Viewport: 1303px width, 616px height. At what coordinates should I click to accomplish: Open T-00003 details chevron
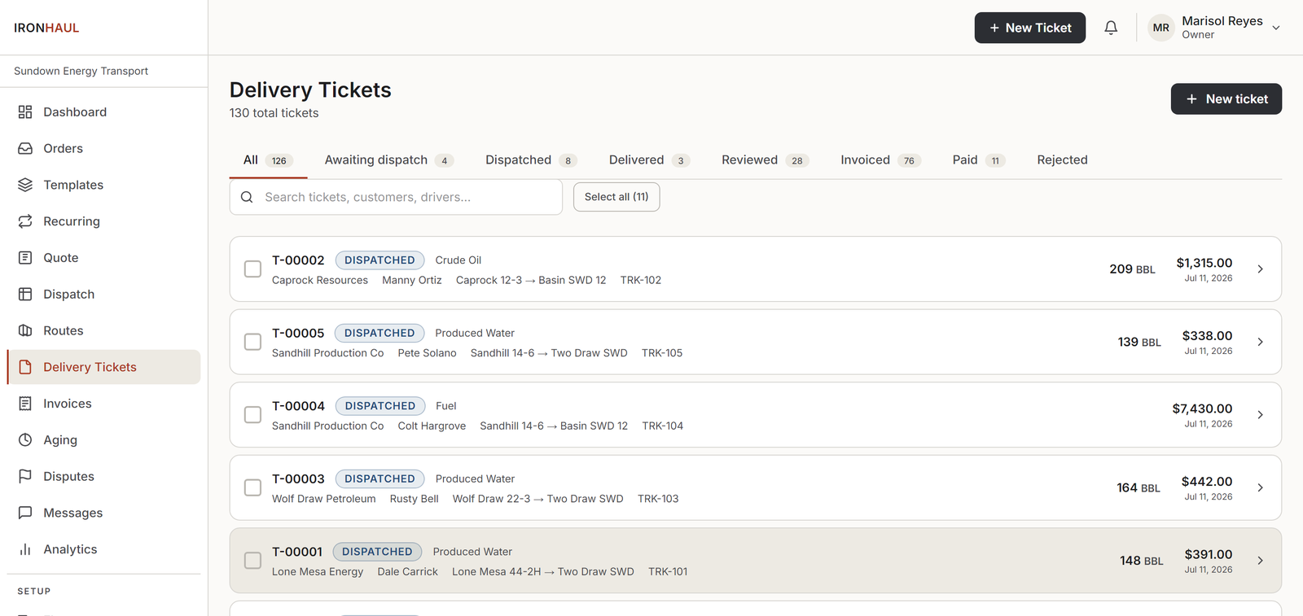1260,487
